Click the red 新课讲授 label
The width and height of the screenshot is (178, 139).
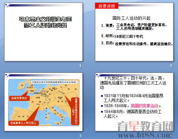tap(107, 6)
